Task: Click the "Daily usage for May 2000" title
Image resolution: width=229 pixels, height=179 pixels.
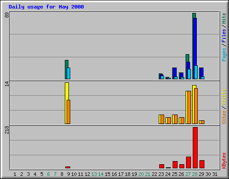Action: [46, 7]
